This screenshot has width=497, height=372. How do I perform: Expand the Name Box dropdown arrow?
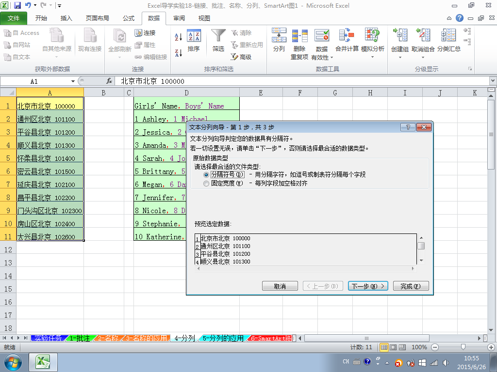(x=73, y=81)
